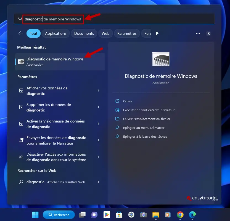Switch to the Web filter tab
The height and width of the screenshot is (221, 230).
[x=105, y=33]
